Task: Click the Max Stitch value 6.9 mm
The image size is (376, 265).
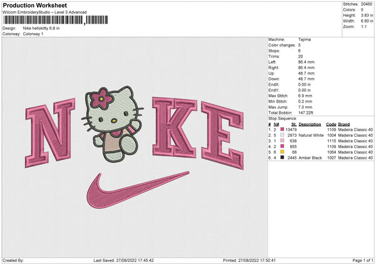Action: 305,96
